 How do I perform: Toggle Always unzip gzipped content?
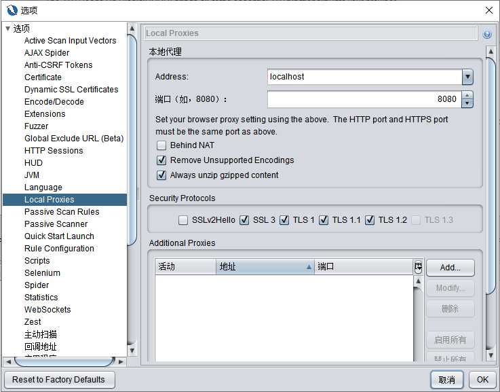click(161, 175)
